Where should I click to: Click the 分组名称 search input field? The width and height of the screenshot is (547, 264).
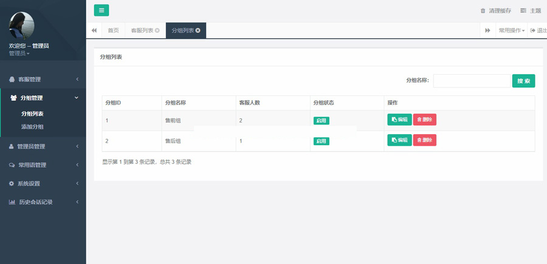(x=471, y=81)
